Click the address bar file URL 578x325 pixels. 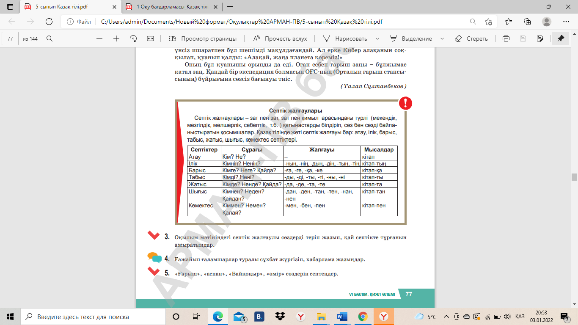242,22
